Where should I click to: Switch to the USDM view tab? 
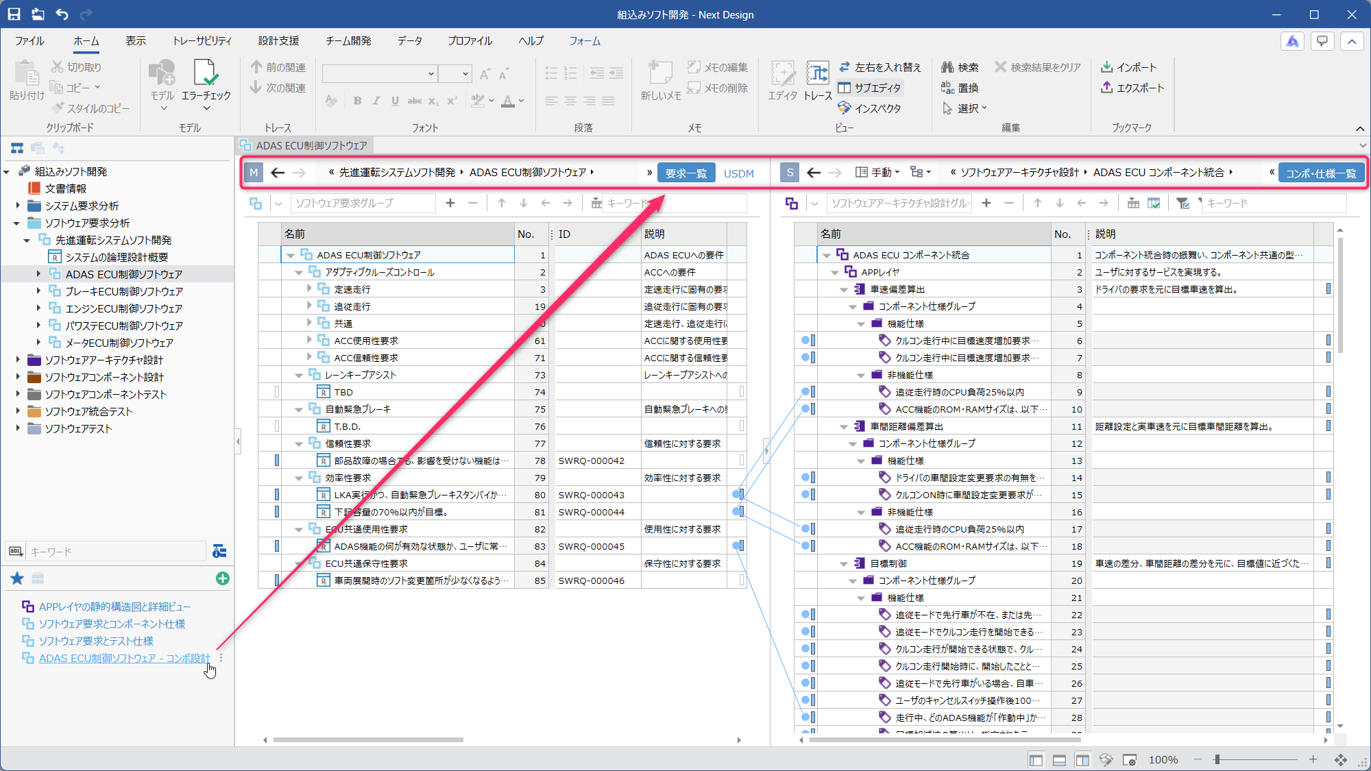738,173
